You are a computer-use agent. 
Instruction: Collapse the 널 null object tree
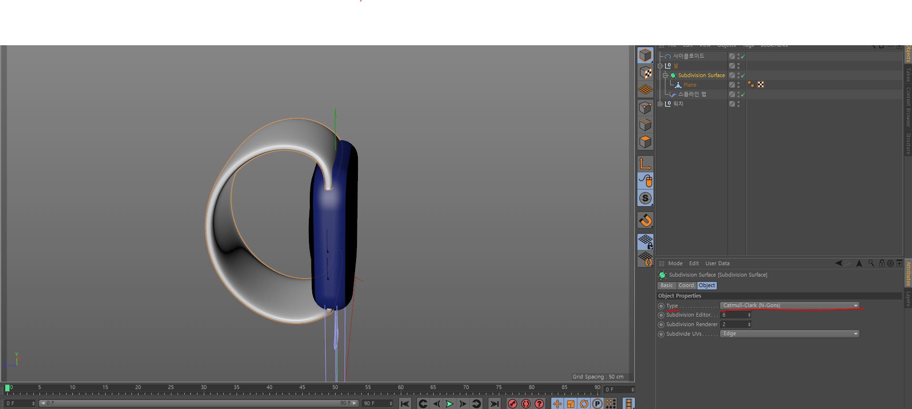tap(660, 66)
